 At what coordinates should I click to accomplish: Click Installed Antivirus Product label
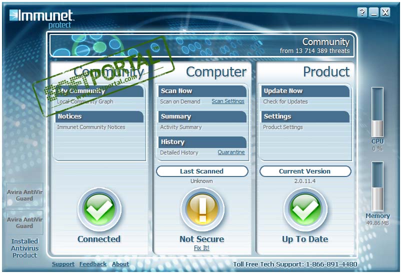pos(25,248)
